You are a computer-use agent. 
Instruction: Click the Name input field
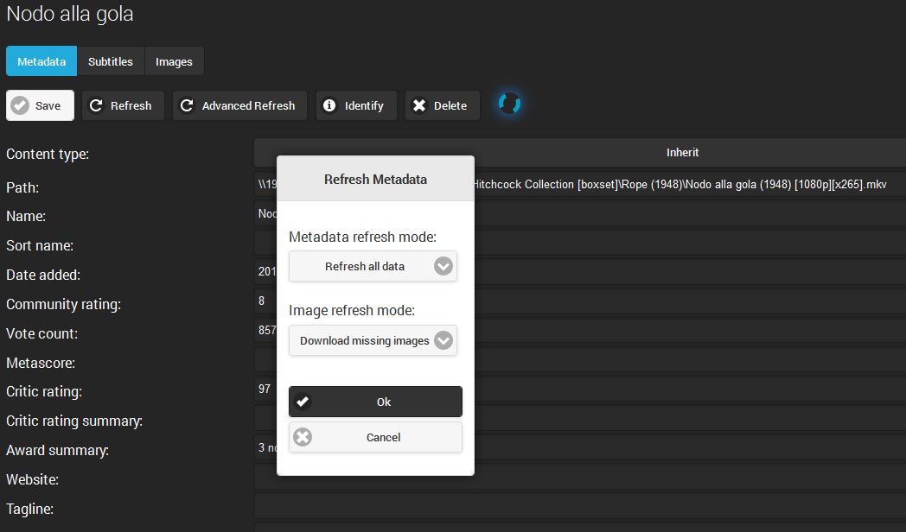click(579, 214)
